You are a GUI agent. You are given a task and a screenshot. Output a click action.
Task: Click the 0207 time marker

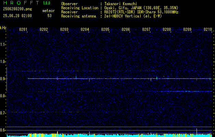146,29
